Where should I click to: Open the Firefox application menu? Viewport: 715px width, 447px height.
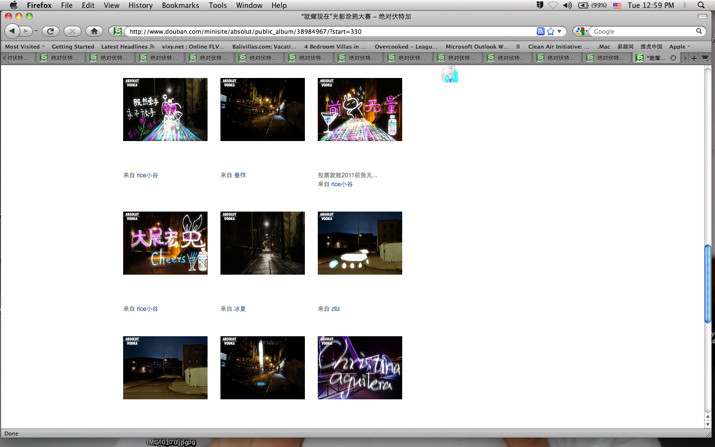click(39, 5)
